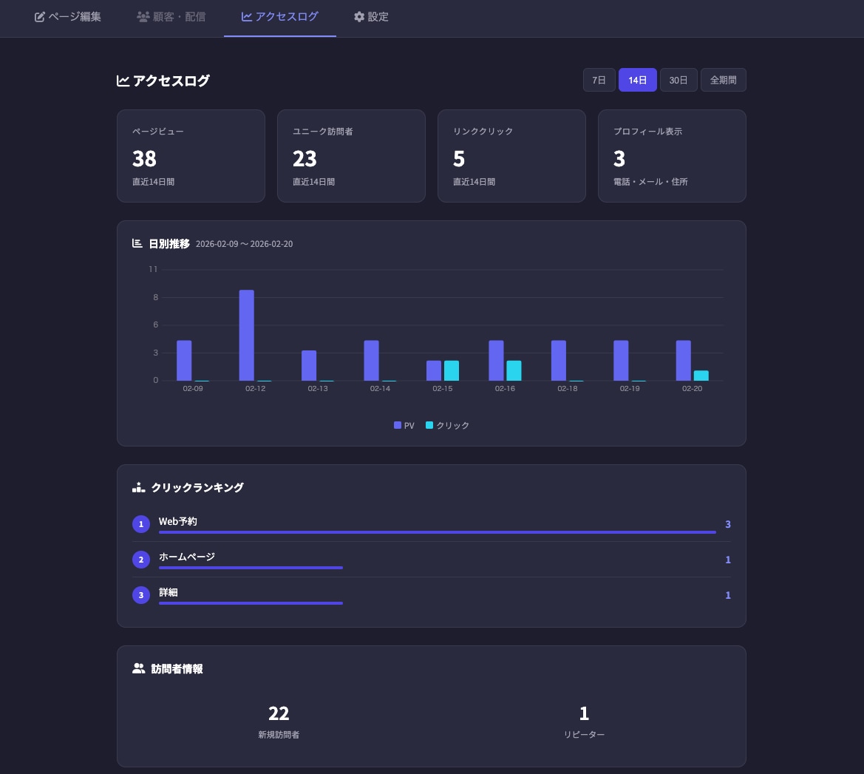This screenshot has height=774, width=864.
Task: Click the ページビュー stat card
Action: [x=191, y=156]
